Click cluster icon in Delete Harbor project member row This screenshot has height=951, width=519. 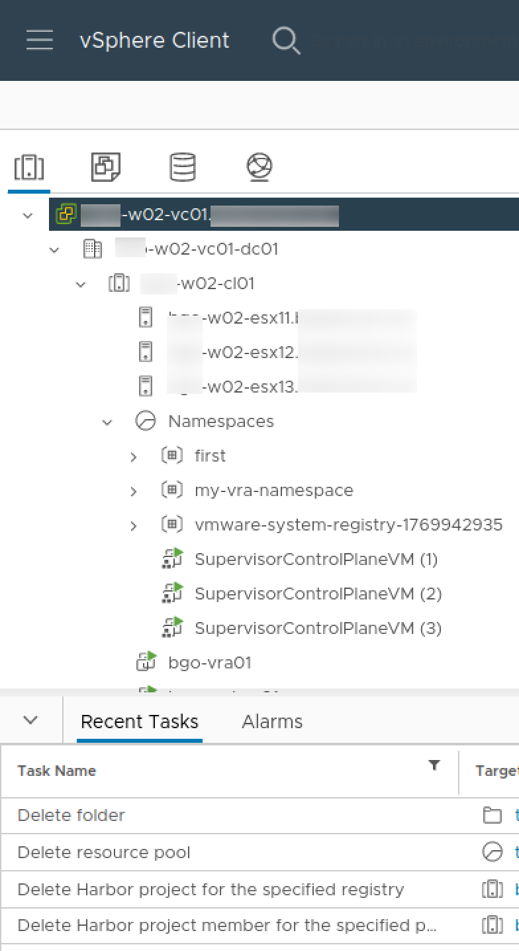coord(493,925)
